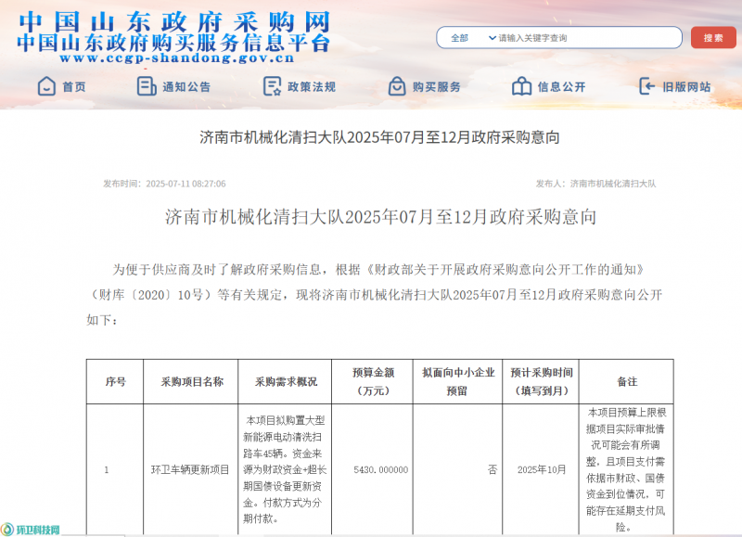Click the 发布时间 2025-07-11 08:27:06 text
This screenshot has height=537, width=742.
164,184
